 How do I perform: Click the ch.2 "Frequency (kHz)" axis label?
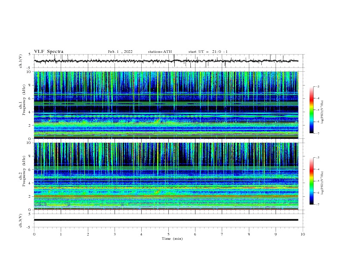24,171
